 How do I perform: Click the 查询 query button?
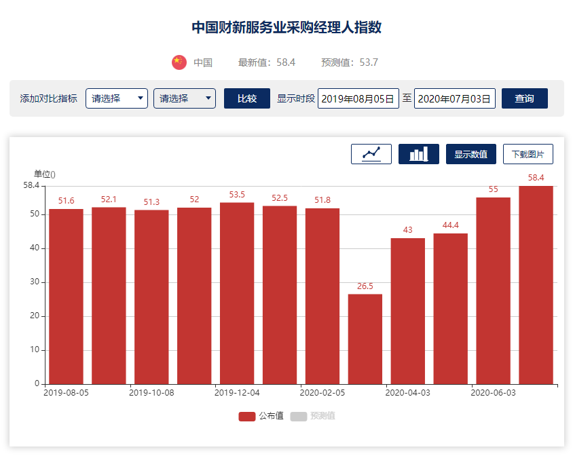pos(524,98)
